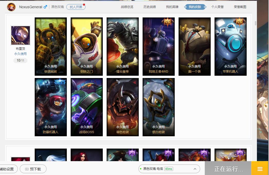
Task: Click the up chevron in server selector
Action: [x=195, y=169]
